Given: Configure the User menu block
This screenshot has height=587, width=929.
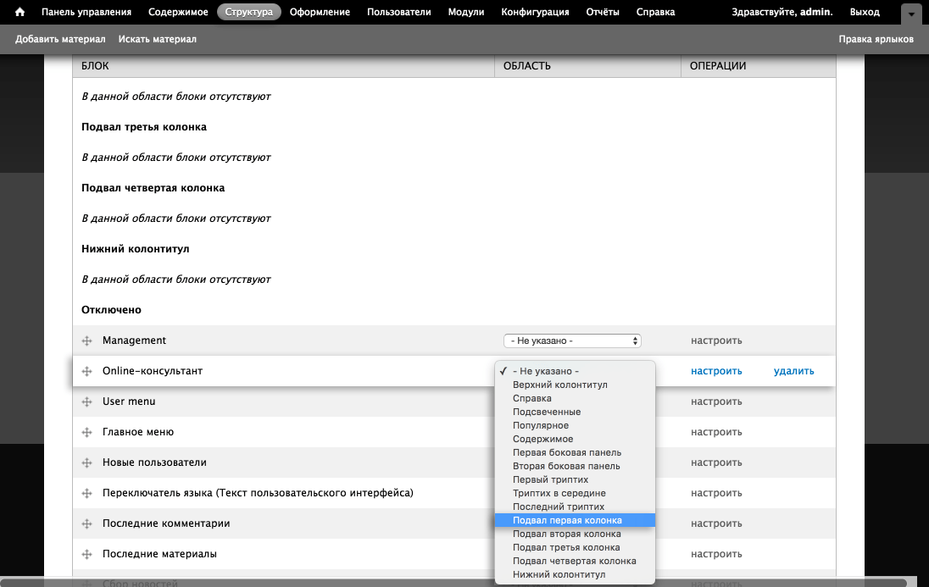Looking at the screenshot, I should click(x=716, y=401).
